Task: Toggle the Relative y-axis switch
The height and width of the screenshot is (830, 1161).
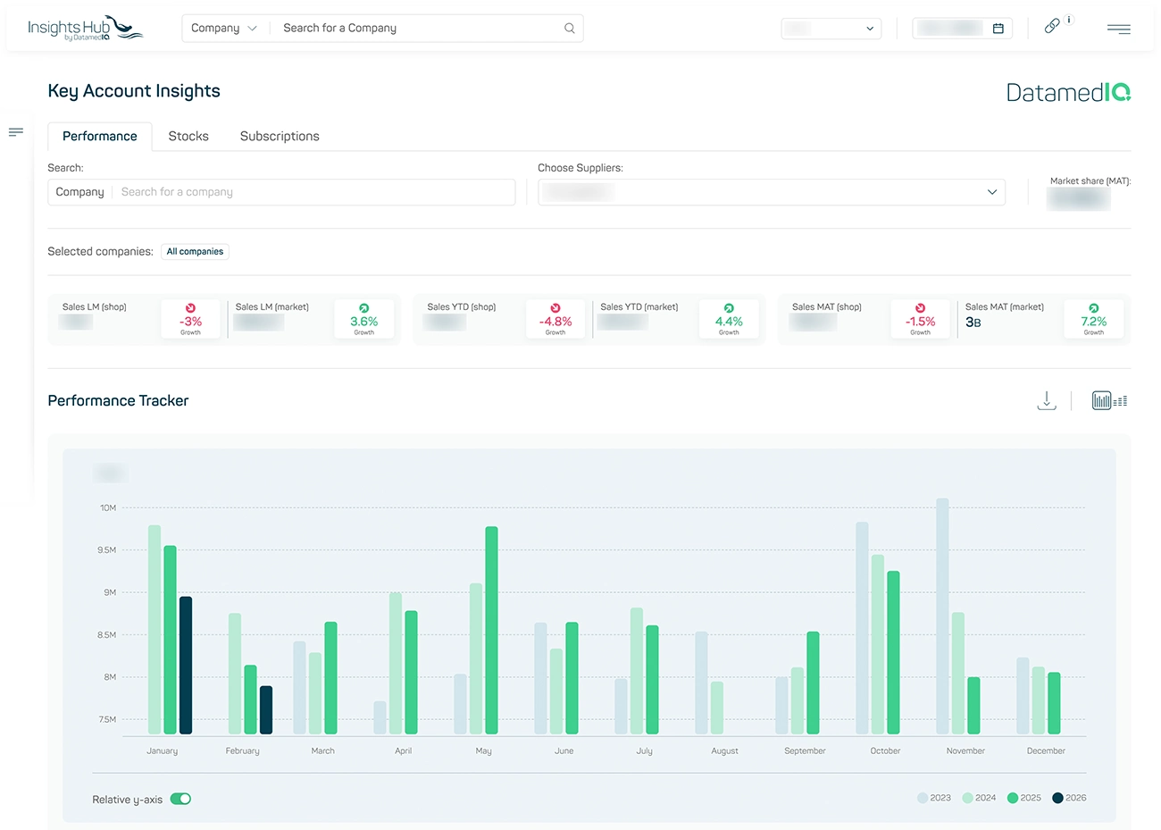Action: coord(180,799)
